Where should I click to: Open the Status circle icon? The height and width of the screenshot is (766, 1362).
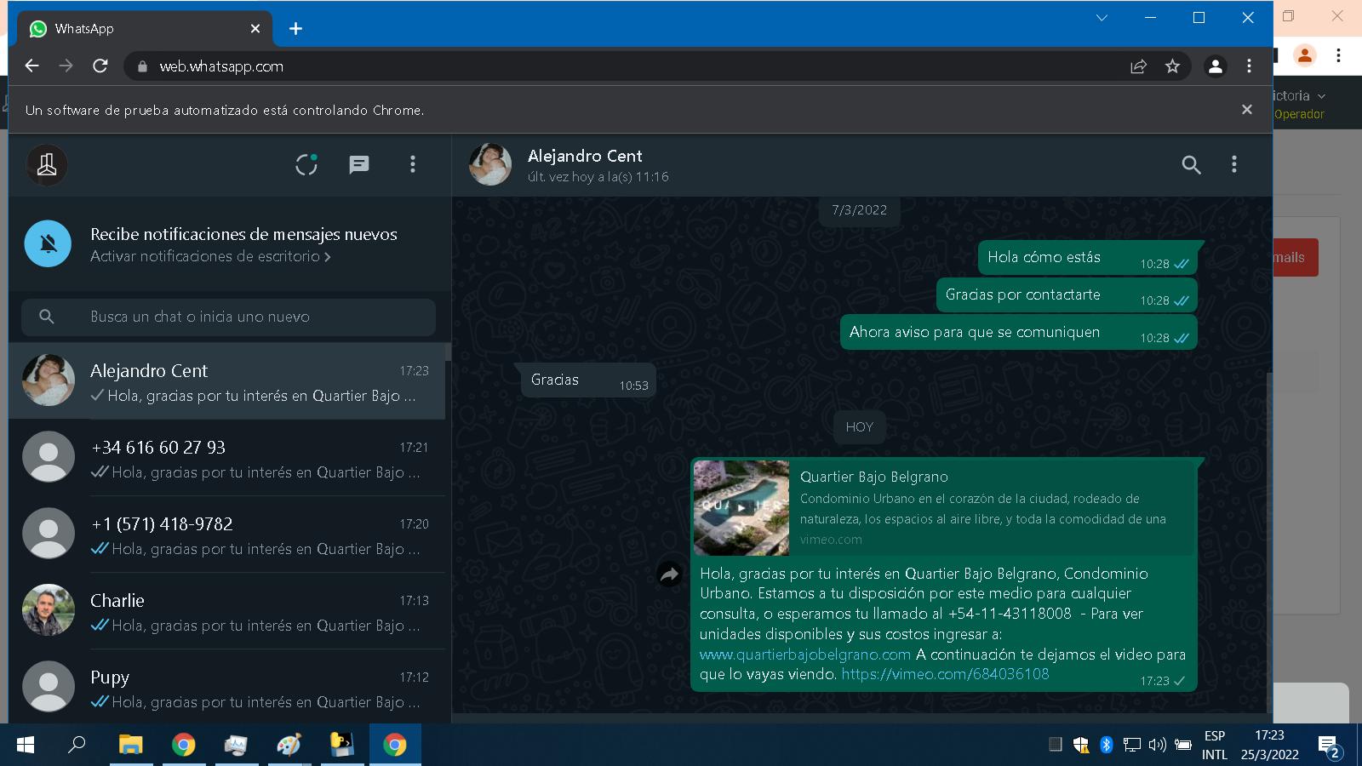(x=306, y=164)
